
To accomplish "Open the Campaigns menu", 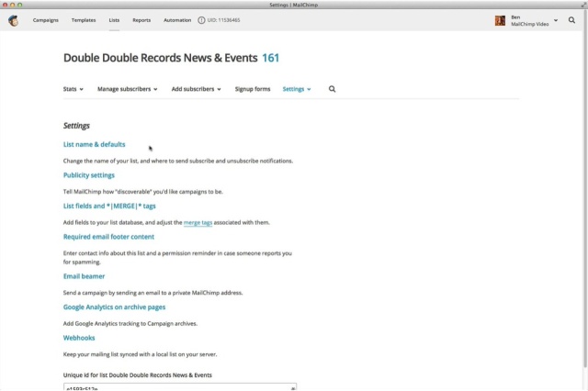I will (45, 20).
